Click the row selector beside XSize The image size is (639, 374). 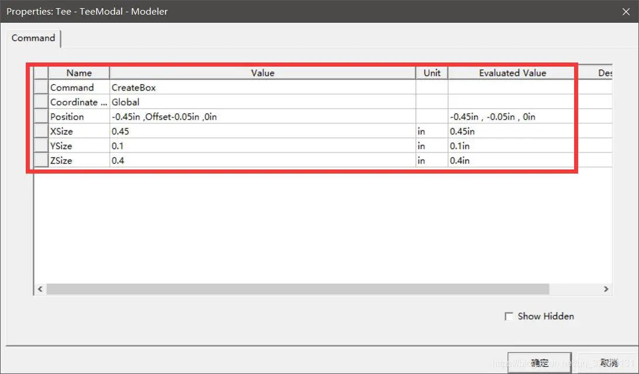[41, 131]
